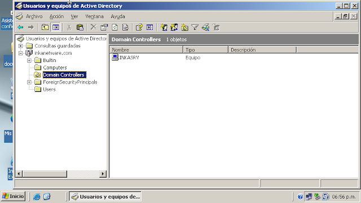Click the Paste clipboard icon

80,28
